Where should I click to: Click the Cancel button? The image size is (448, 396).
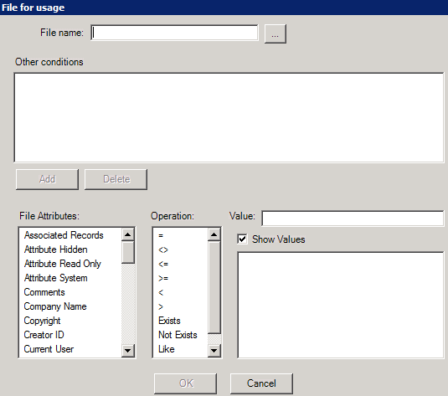tap(261, 383)
